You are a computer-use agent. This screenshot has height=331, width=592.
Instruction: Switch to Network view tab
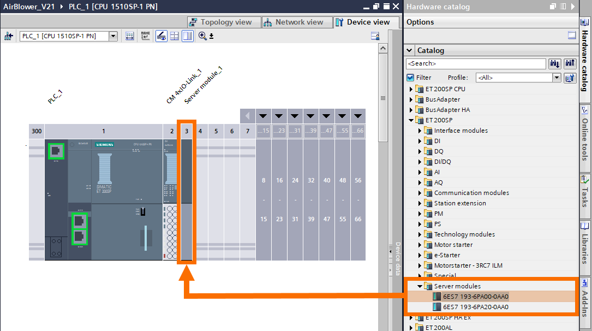(x=296, y=22)
